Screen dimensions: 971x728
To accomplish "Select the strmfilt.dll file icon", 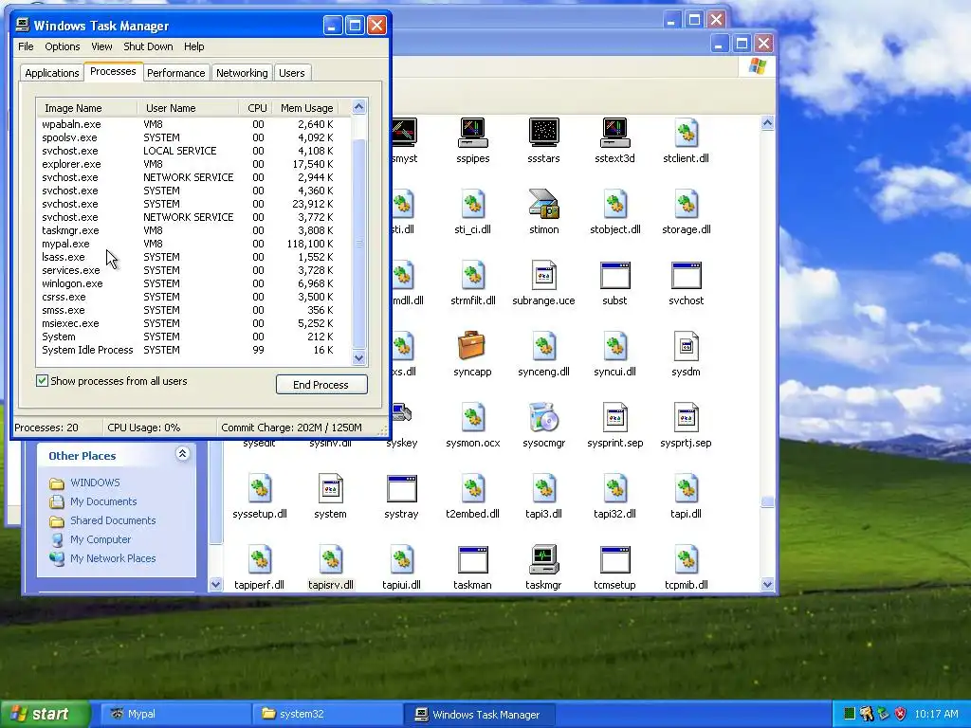I will (x=472, y=275).
